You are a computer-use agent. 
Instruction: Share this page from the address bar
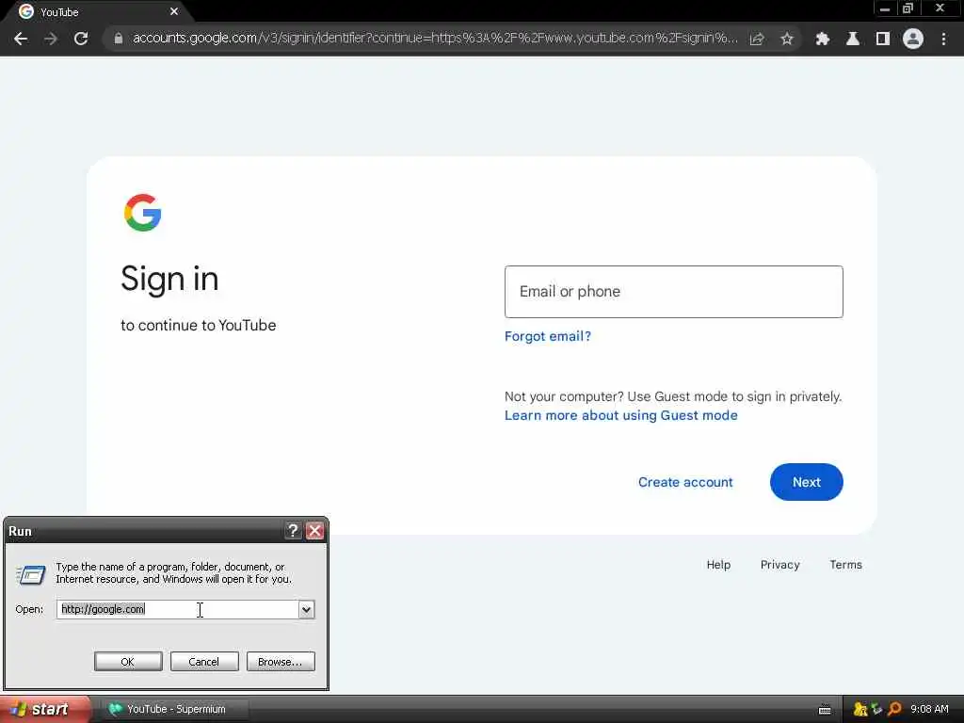click(757, 39)
